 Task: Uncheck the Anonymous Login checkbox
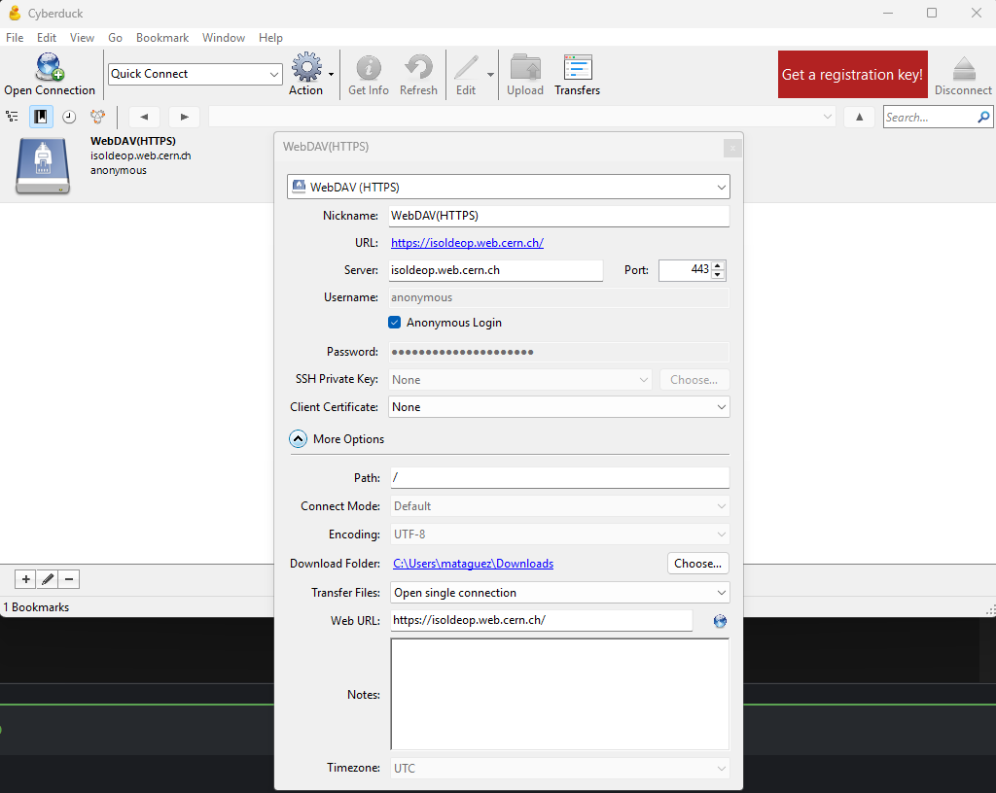coord(395,323)
